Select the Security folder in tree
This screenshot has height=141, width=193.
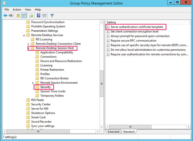(45, 87)
